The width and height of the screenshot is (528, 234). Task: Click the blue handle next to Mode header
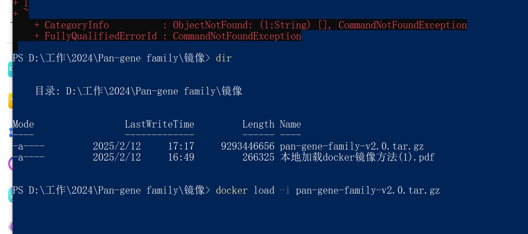click(x=11, y=133)
